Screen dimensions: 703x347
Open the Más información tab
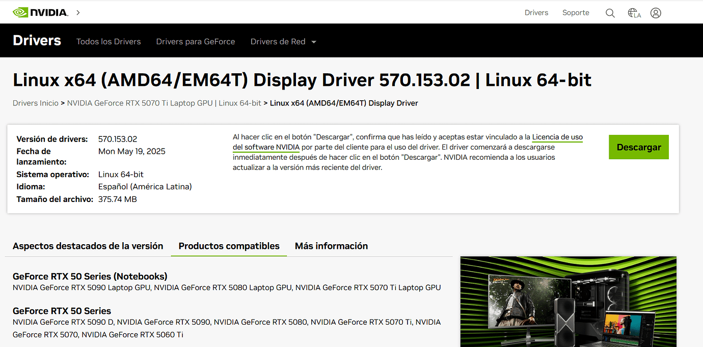pos(331,246)
